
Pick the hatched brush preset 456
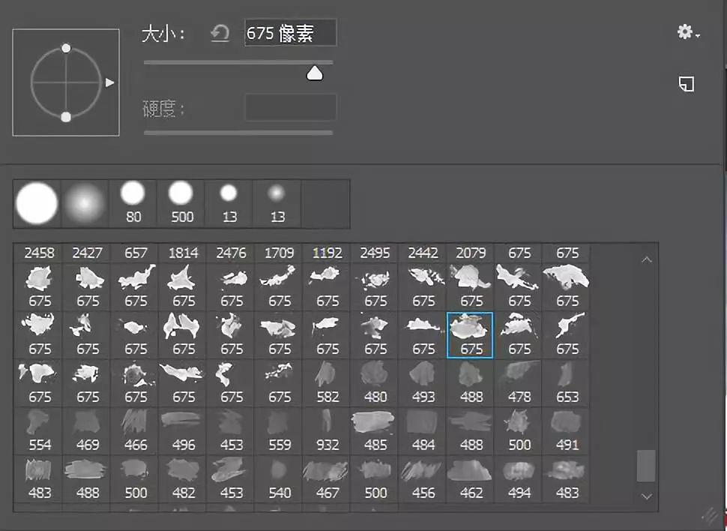(x=423, y=479)
